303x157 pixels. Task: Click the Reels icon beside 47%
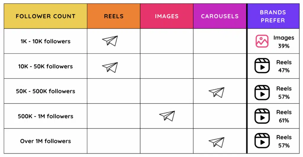pyautogui.click(x=262, y=66)
